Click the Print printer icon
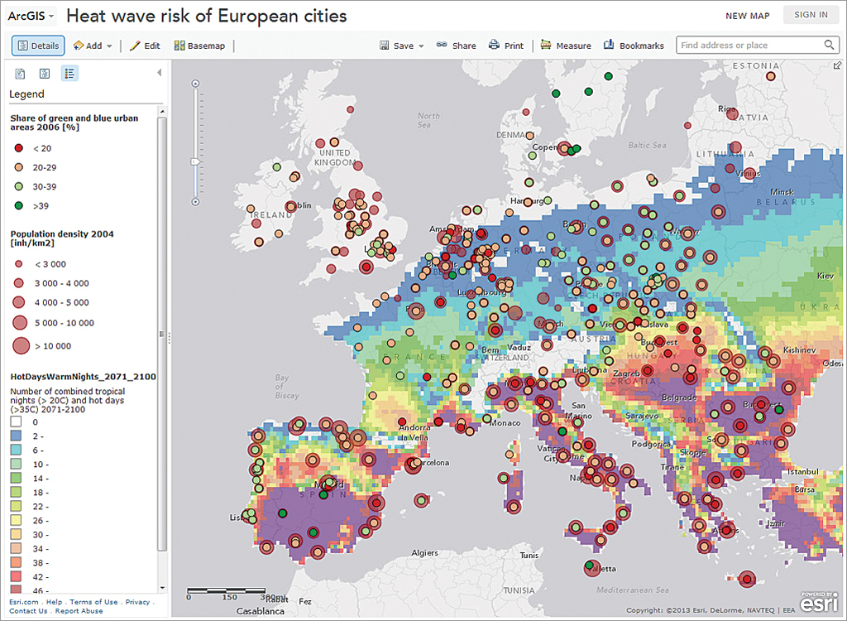The image size is (847, 621). click(494, 45)
